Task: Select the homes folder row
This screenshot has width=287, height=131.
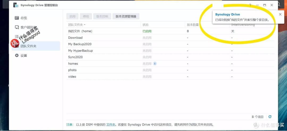Action: pos(170,64)
